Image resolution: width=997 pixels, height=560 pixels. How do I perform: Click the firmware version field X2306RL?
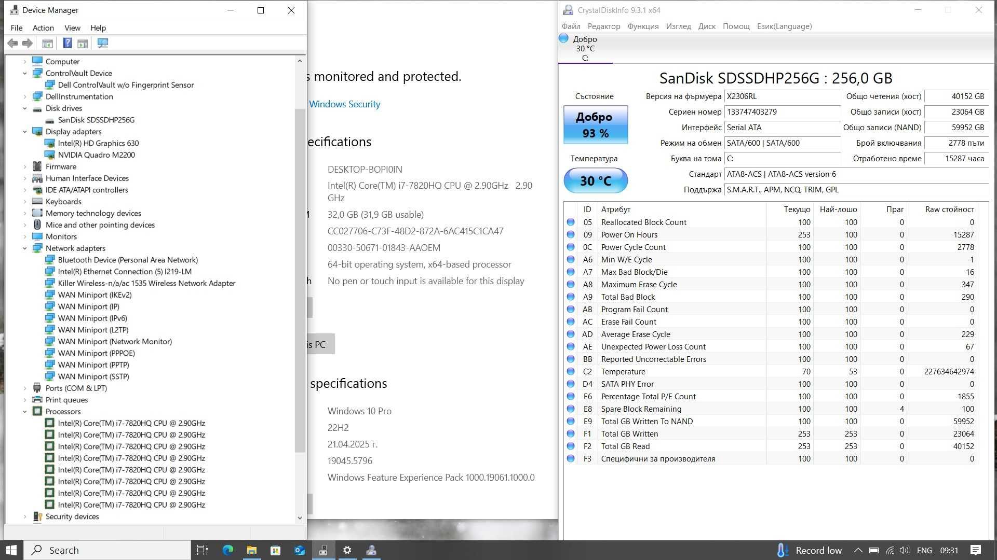click(782, 96)
